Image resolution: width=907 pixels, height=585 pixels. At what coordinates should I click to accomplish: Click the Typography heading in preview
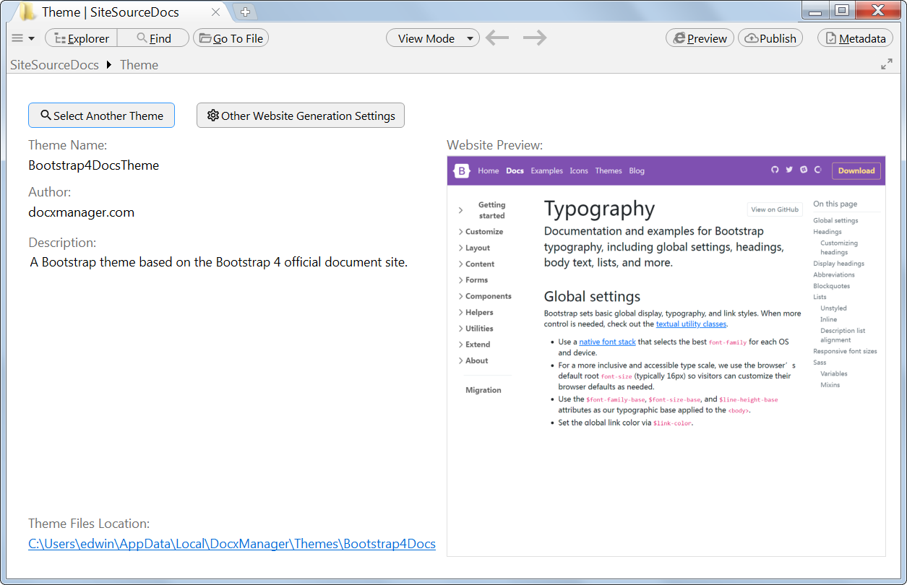point(599,209)
